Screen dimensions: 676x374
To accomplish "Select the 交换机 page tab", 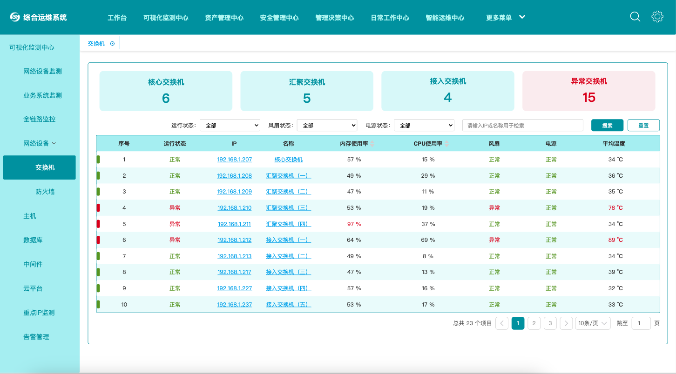I will pos(96,43).
